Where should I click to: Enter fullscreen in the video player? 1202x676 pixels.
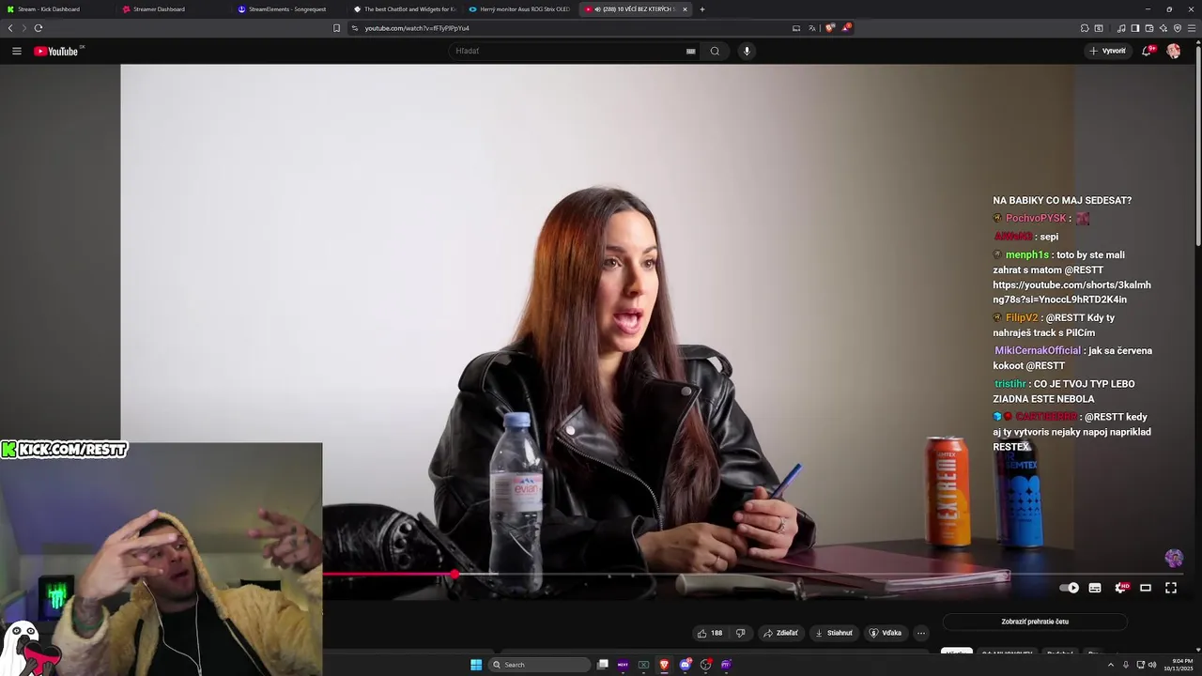[1171, 588]
